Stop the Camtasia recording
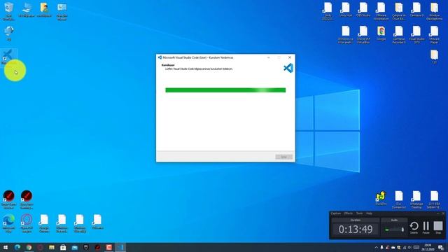Image resolution: width=448 pixels, height=252 pixels. (x=438, y=227)
